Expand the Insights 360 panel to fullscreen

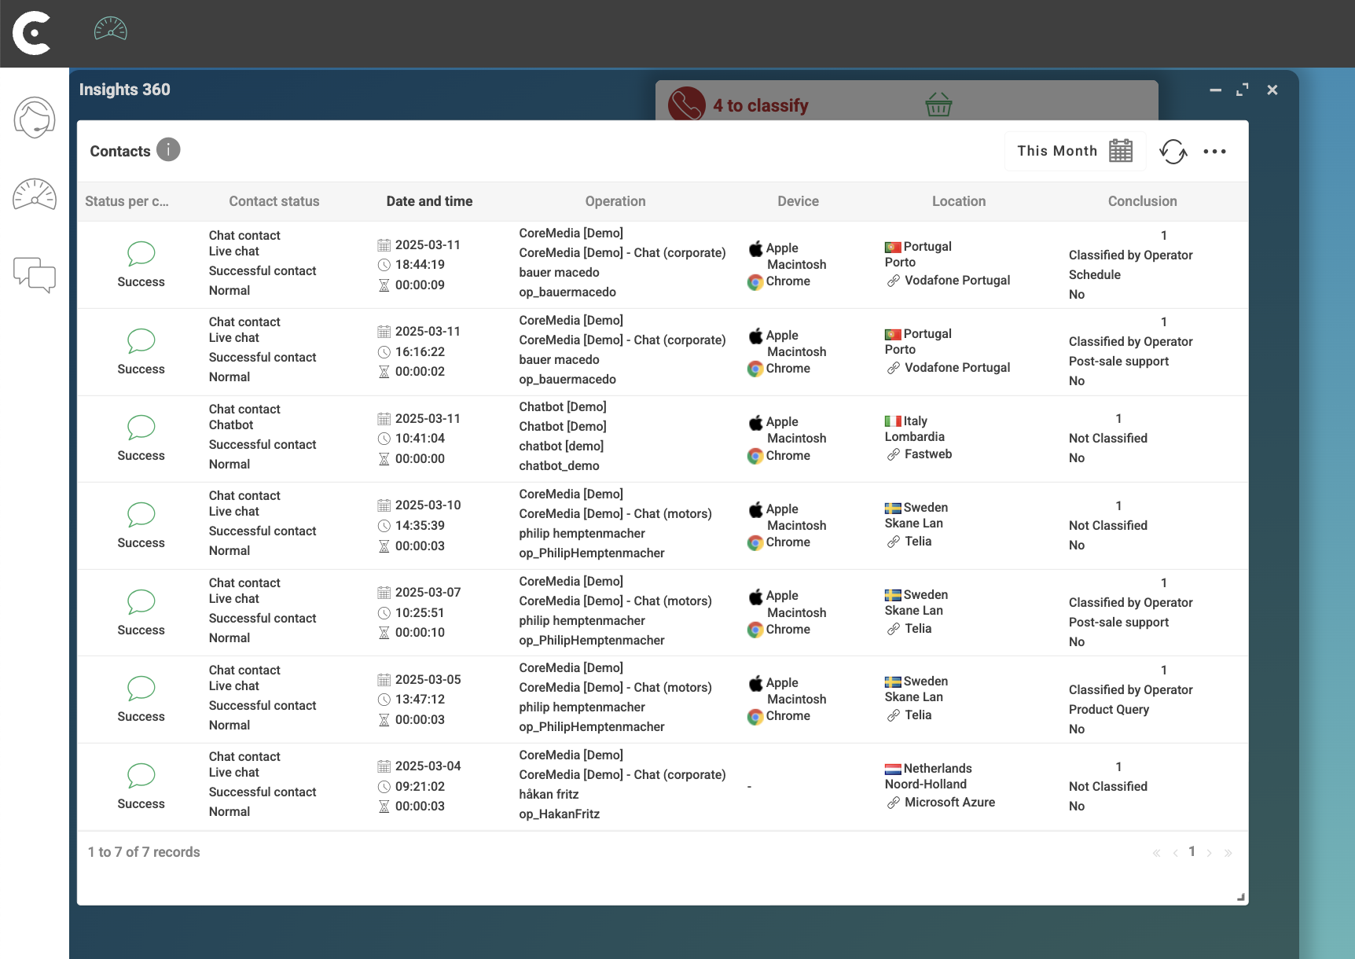1243,90
